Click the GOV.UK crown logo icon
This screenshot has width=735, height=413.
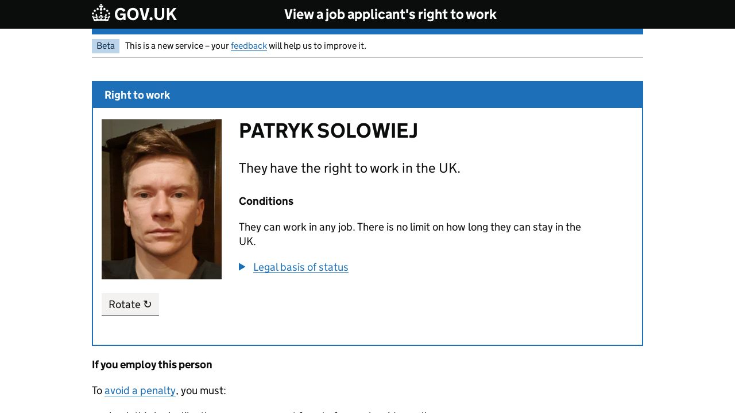pyautogui.click(x=101, y=13)
